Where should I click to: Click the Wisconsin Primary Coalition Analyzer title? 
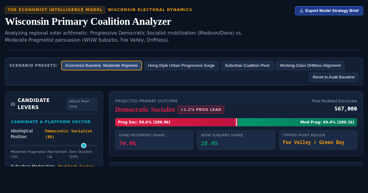coord(88,21)
